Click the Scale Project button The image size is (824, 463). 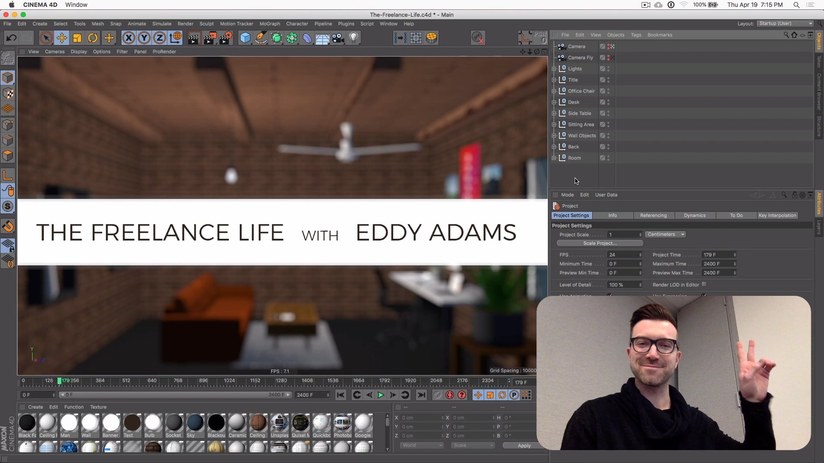tap(600, 243)
